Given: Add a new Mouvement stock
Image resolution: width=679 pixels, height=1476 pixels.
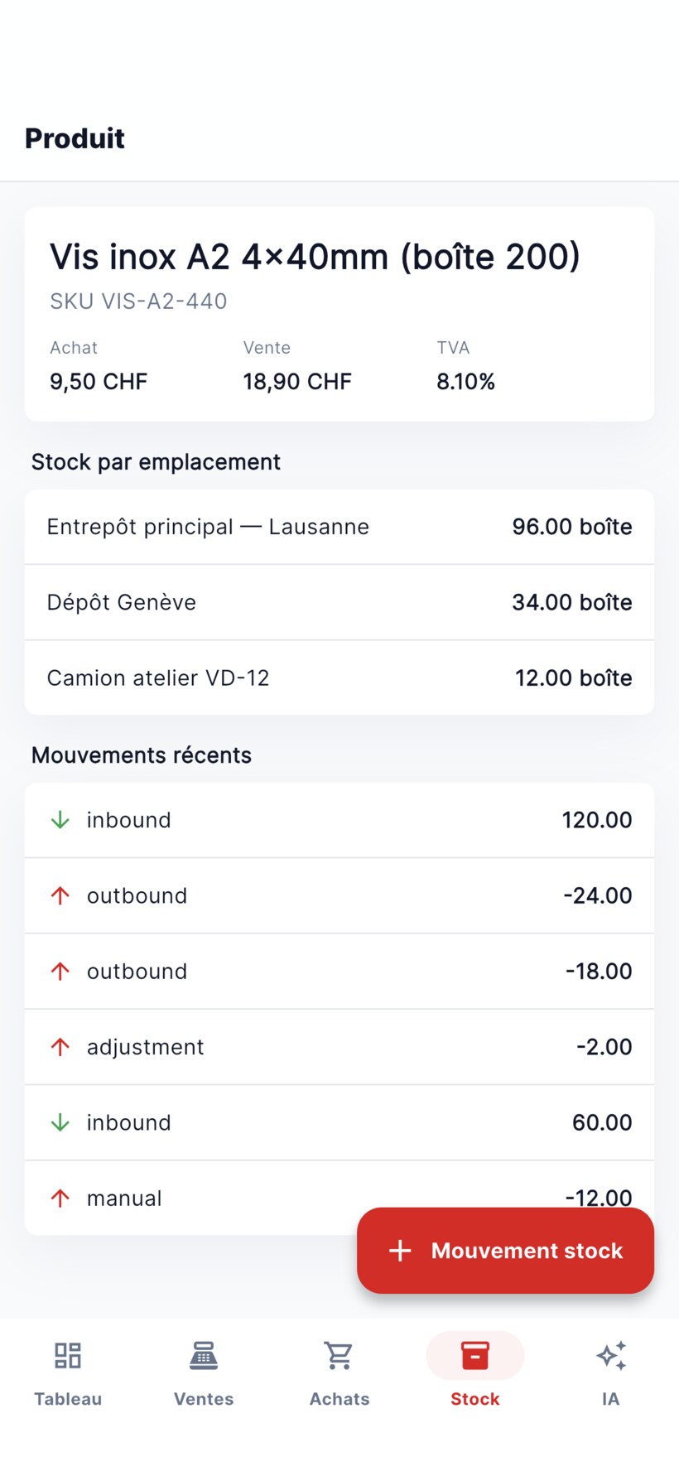Looking at the screenshot, I should 505,1251.
